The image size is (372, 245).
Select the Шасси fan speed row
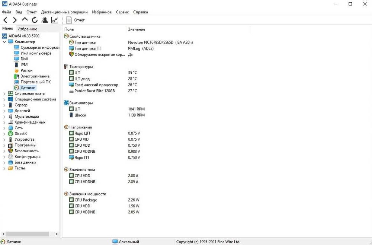[x=106, y=115]
